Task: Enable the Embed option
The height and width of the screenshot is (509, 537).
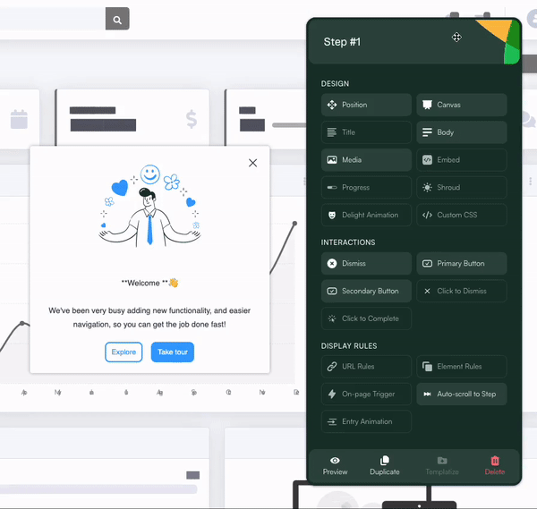Action: pos(461,160)
